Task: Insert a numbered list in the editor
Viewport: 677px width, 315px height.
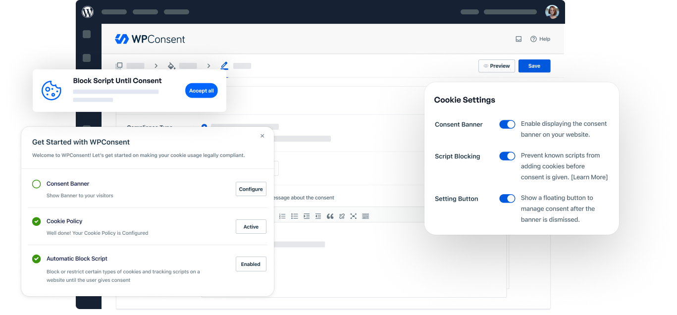Action: click(282, 216)
